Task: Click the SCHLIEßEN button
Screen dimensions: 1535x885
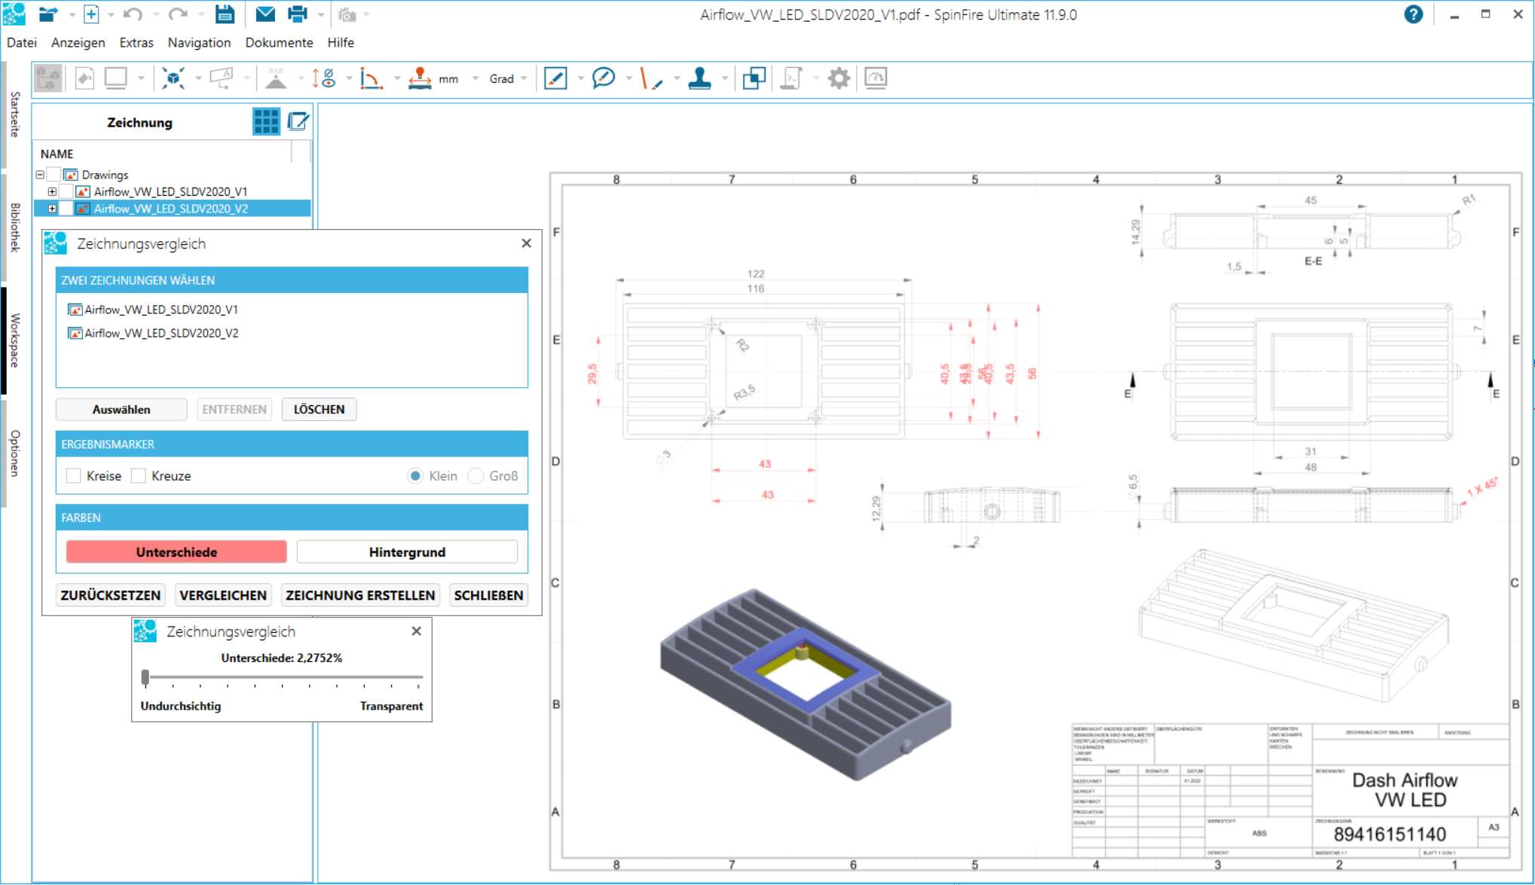Action: 488,595
